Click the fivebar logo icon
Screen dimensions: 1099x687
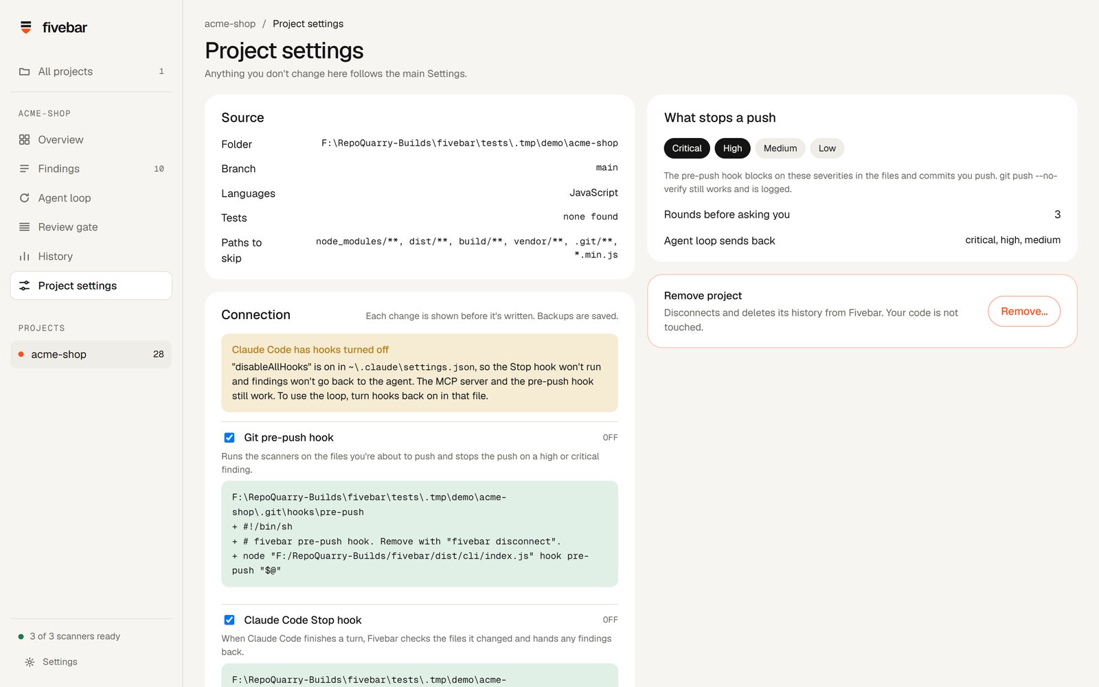(26, 27)
